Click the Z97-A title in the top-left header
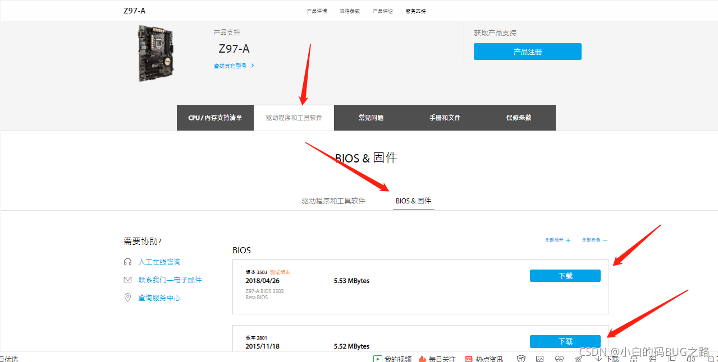The width and height of the screenshot is (718, 362). [135, 11]
